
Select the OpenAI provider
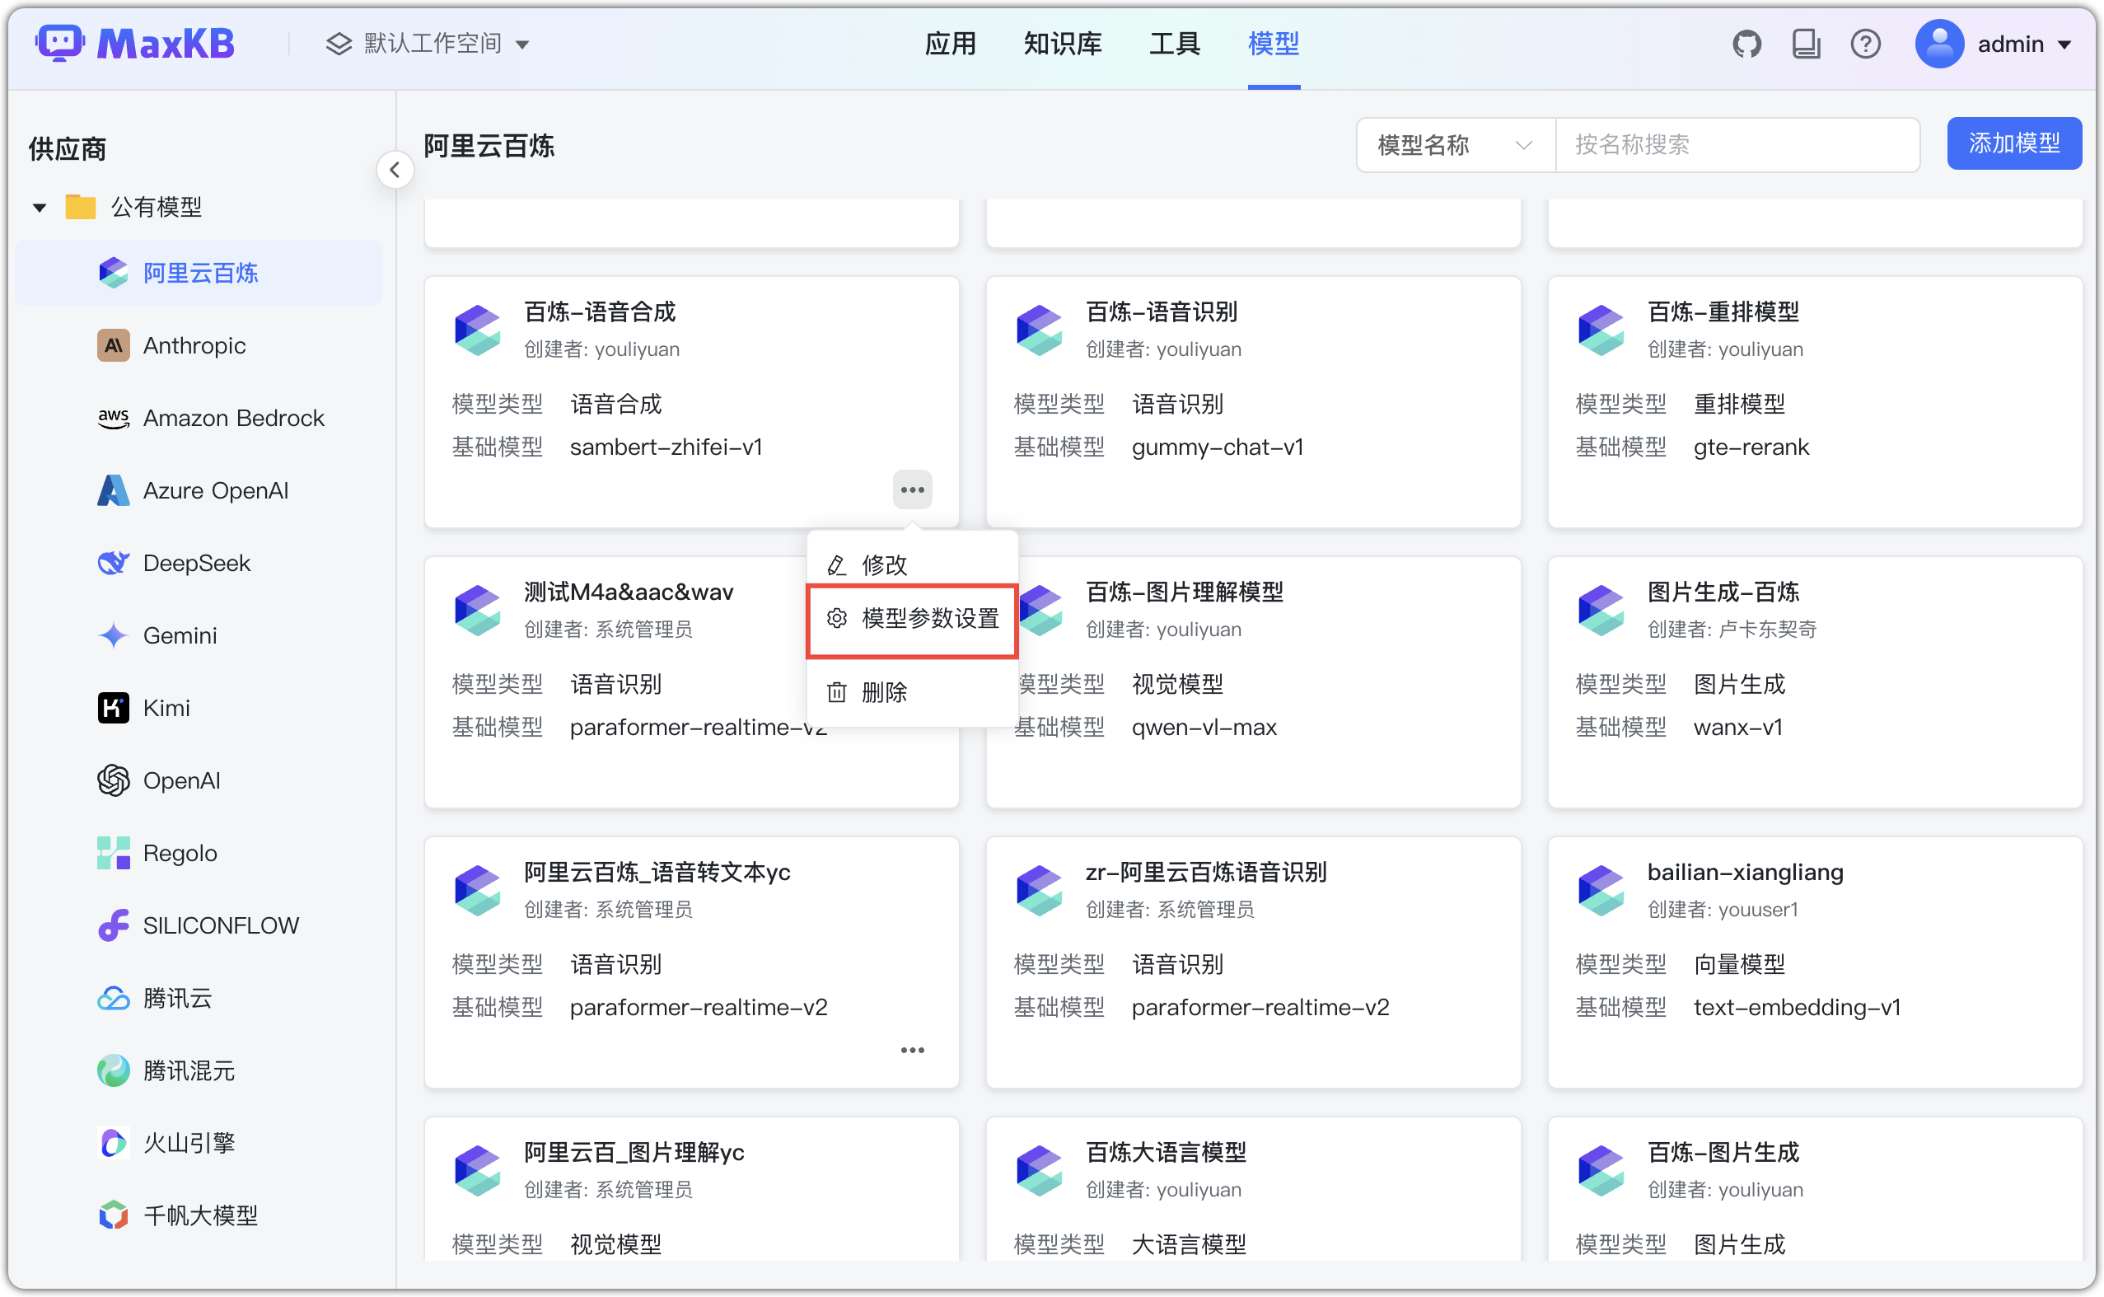pos(198,780)
